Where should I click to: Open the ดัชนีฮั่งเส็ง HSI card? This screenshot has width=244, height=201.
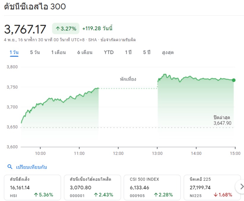32,187
